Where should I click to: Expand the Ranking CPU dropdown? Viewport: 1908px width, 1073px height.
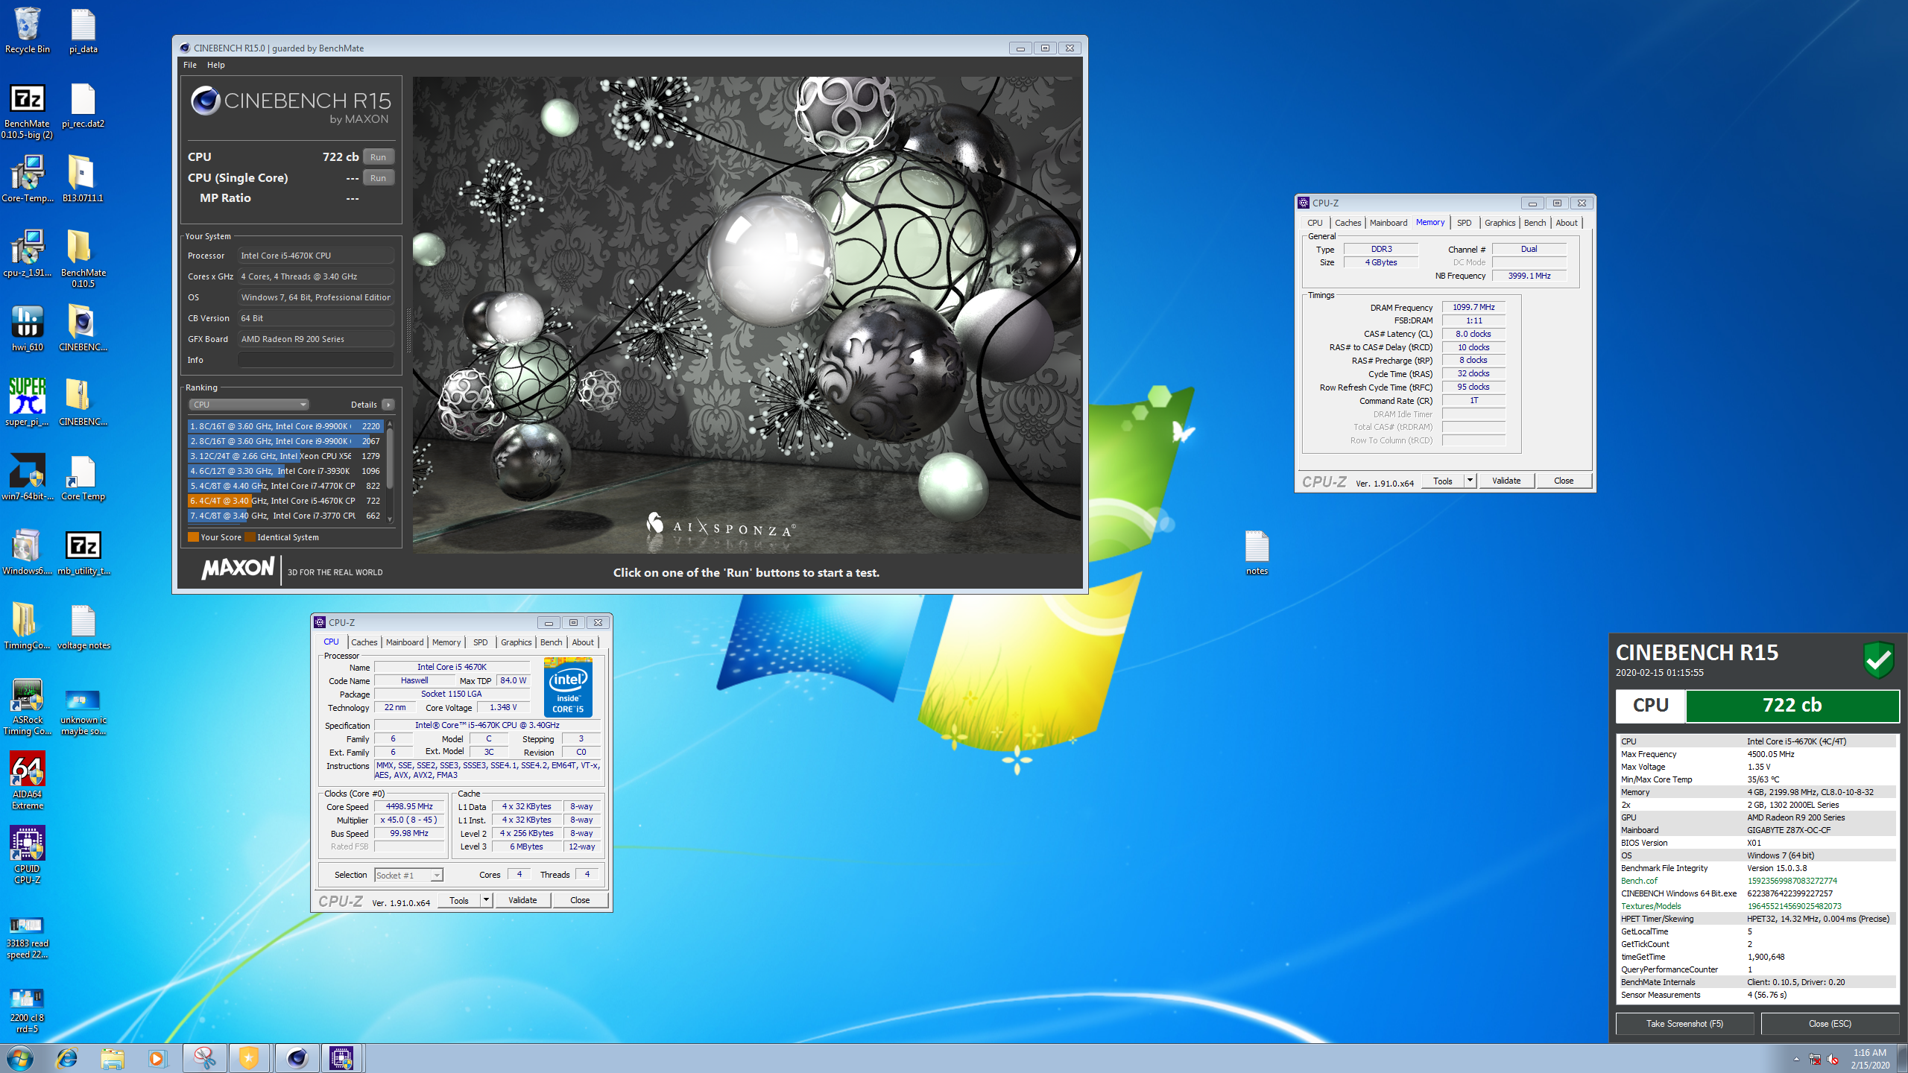point(249,405)
